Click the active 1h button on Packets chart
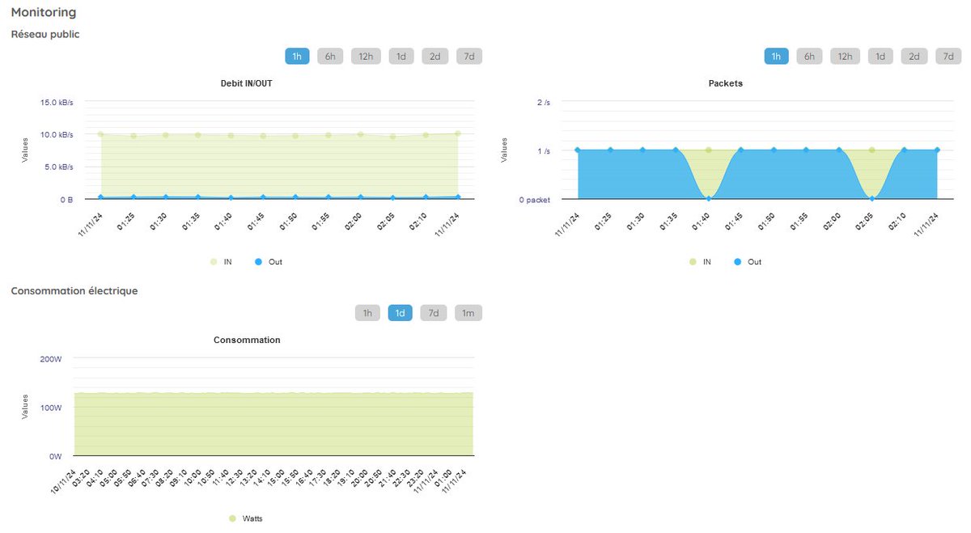971x533 pixels. 775,56
